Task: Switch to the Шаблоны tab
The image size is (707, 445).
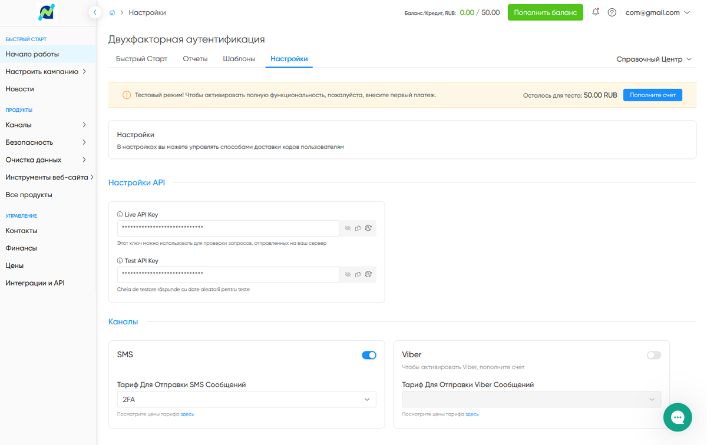Action: click(239, 59)
